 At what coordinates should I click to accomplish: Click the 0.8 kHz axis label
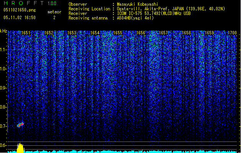pyautogui.click(x=3, y=107)
